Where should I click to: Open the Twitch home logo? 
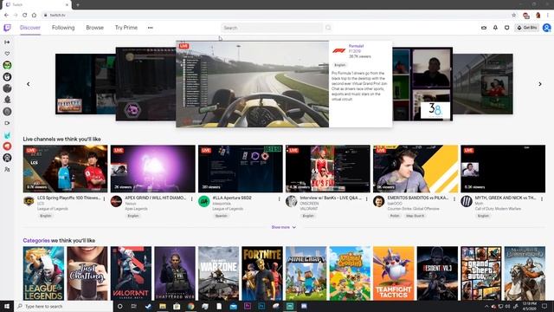pos(7,28)
